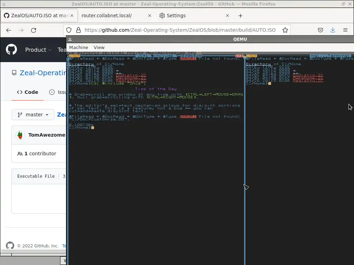Open Firefox hamburger application menu
354x265 pixels.
click(345, 30)
